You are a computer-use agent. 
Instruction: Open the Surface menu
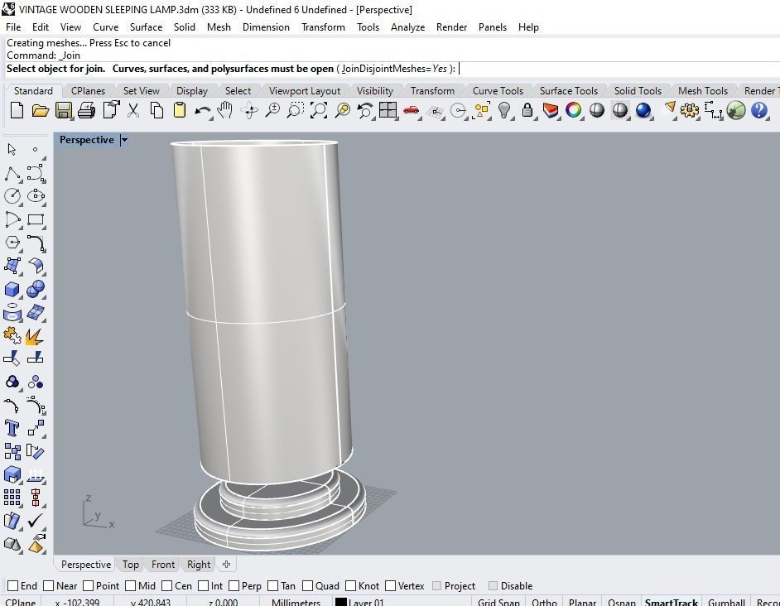coord(146,26)
